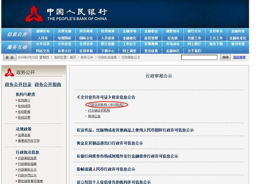Open 法律法规 under 法规政策 sidebar
Viewport: 279px width, 184px height.
pyautogui.click(x=24, y=135)
